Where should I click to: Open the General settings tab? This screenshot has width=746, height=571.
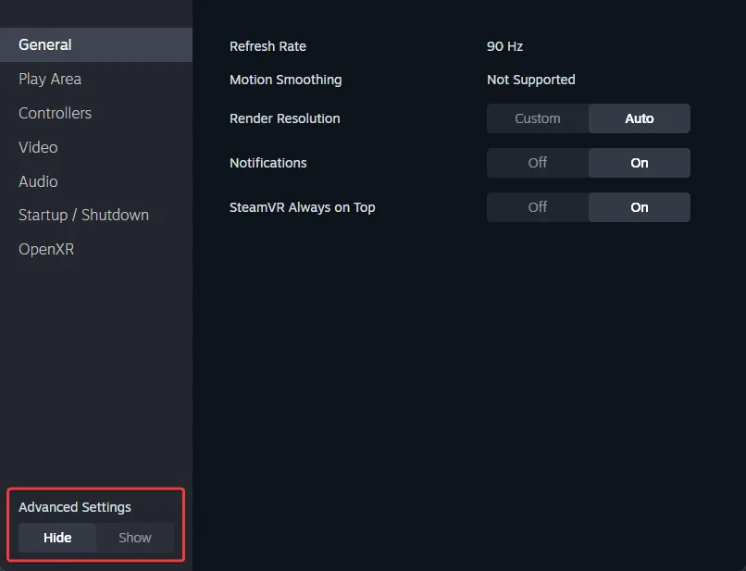[x=45, y=44]
